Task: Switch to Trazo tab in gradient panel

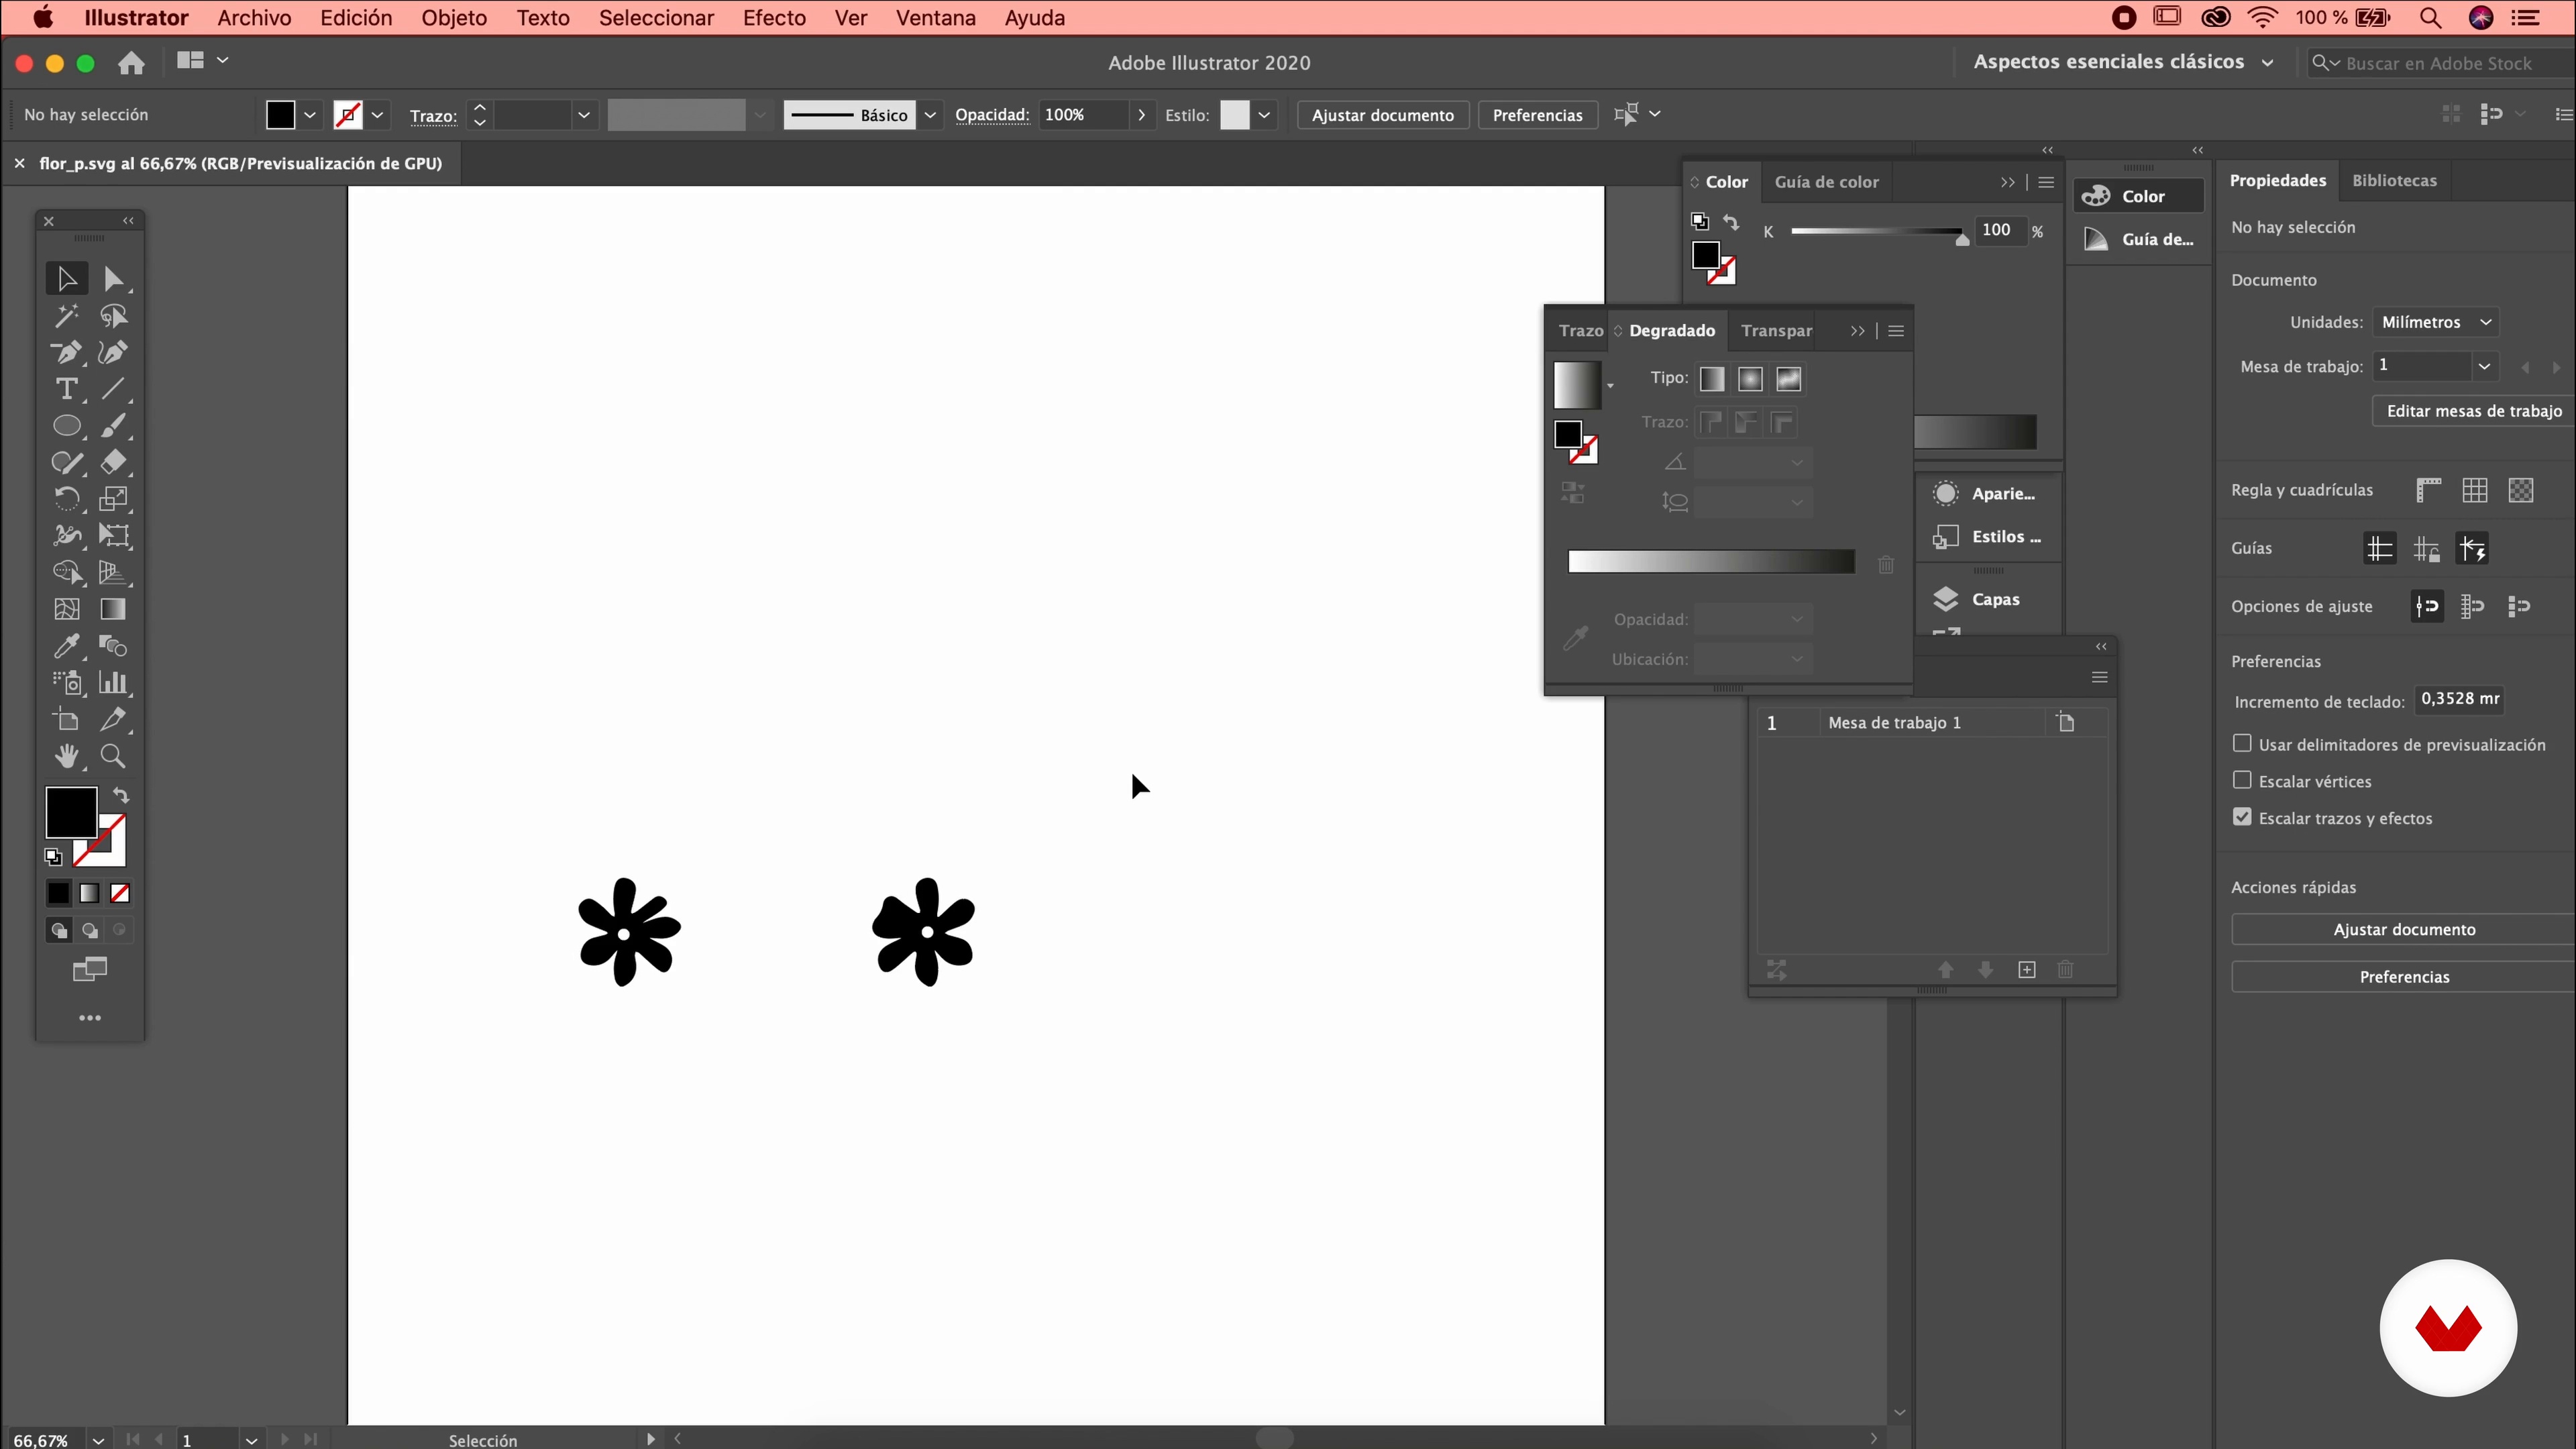Action: tap(1580, 330)
